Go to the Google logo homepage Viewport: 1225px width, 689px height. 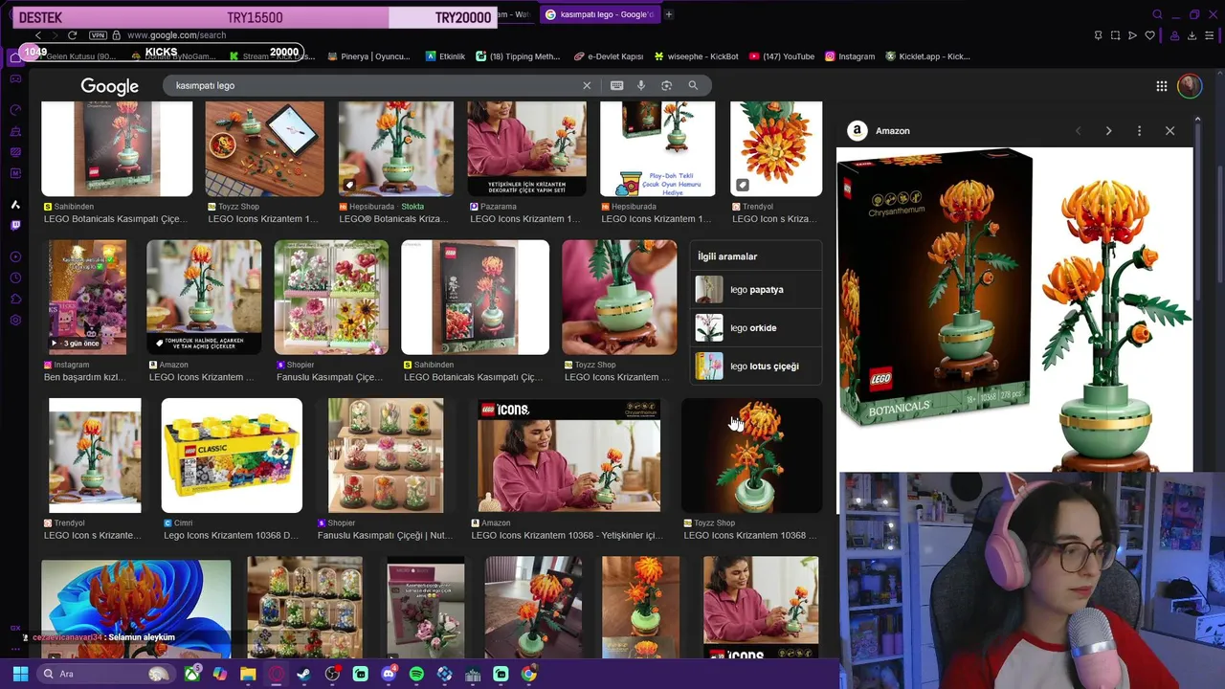(x=109, y=86)
